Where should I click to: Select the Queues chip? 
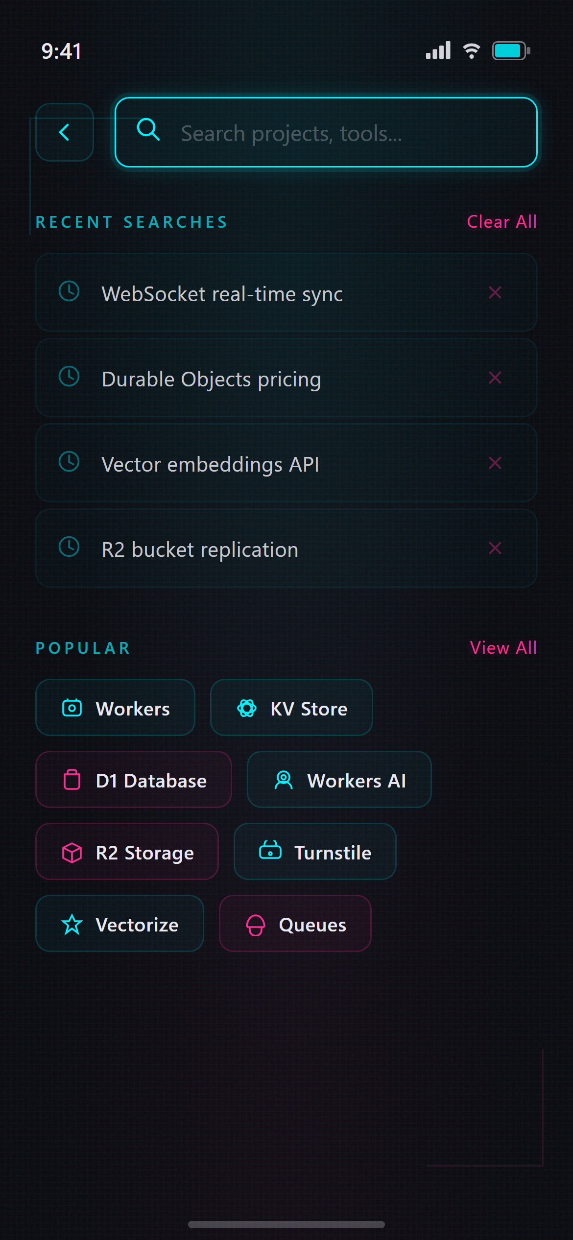(295, 924)
